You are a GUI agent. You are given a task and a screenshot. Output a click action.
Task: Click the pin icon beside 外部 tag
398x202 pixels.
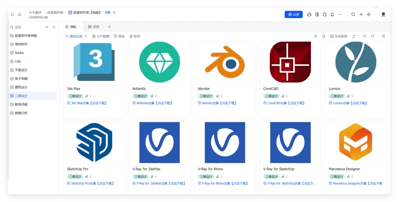(114, 13)
